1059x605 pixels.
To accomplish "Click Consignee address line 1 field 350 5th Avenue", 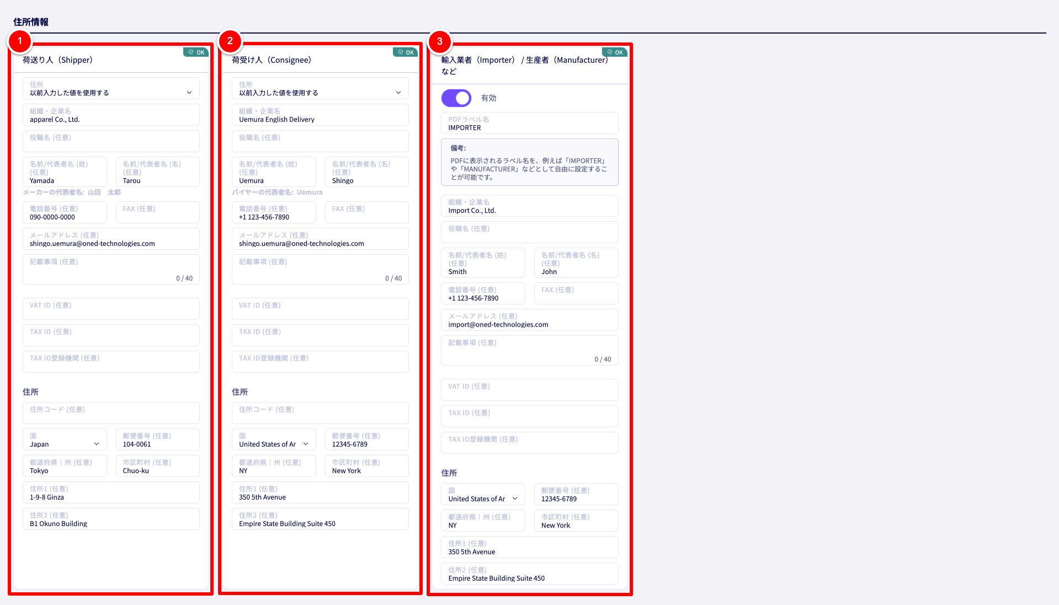I will pyautogui.click(x=320, y=493).
